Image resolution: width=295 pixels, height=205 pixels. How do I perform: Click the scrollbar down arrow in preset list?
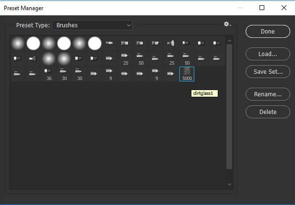pyautogui.click(x=229, y=184)
